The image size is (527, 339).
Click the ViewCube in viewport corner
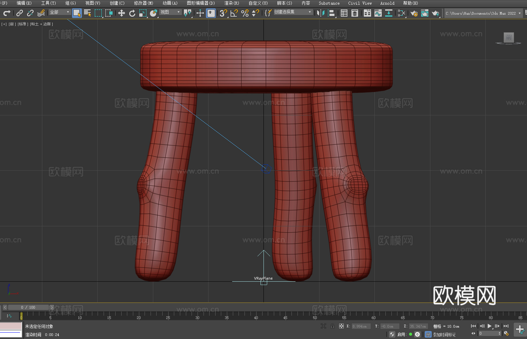[x=508, y=38]
